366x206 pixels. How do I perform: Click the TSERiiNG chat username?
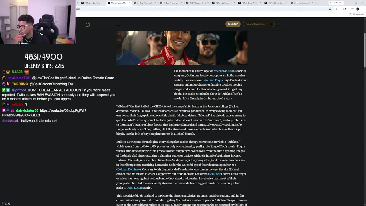(20, 84)
